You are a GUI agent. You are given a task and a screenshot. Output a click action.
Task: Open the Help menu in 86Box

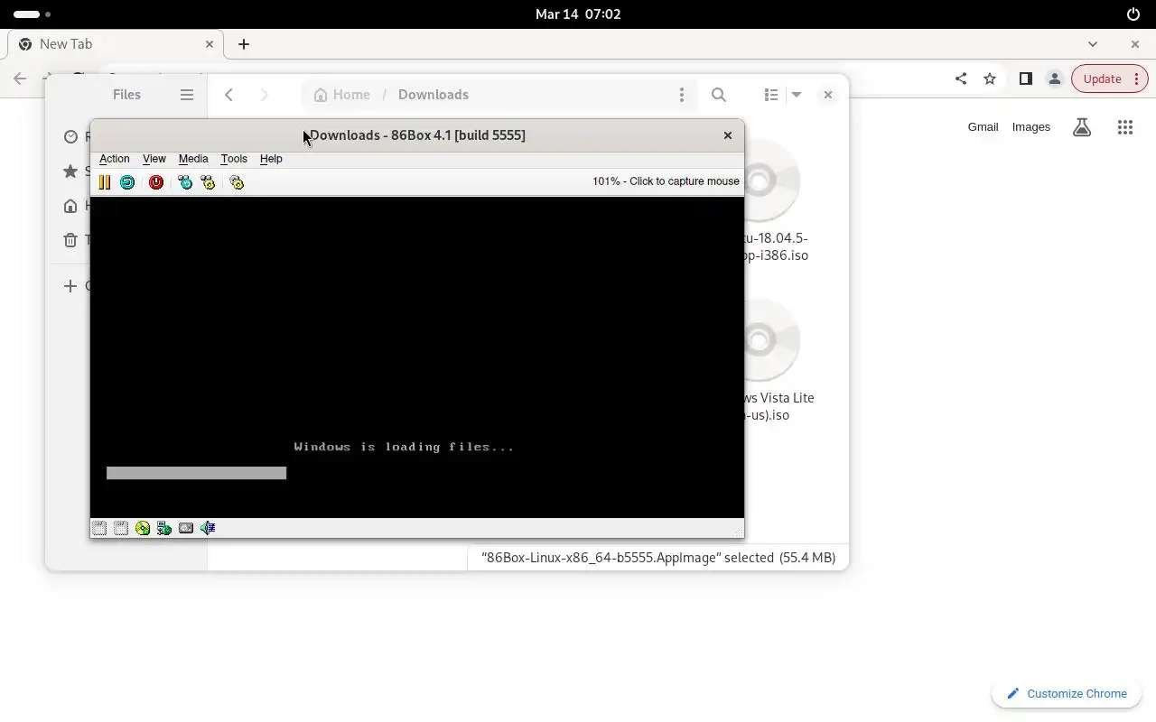pos(271,159)
